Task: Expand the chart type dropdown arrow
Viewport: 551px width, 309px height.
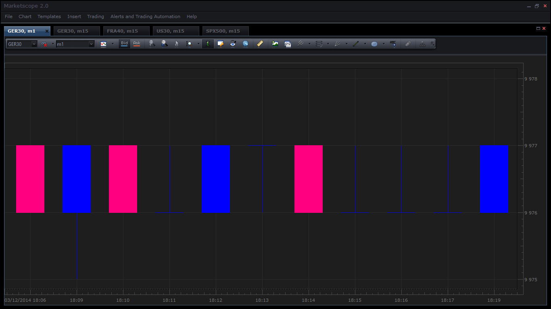Action: tap(113, 44)
